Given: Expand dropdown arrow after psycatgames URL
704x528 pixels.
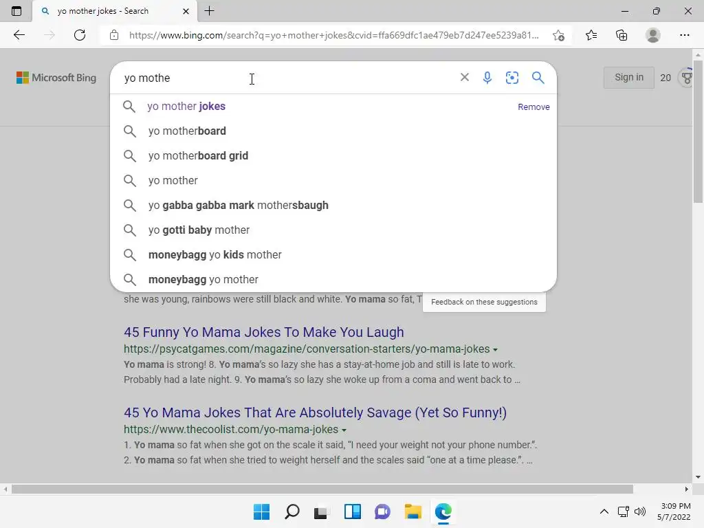Looking at the screenshot, I should pos(495,350).
